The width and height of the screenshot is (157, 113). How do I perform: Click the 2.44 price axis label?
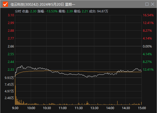coord(11,62)
